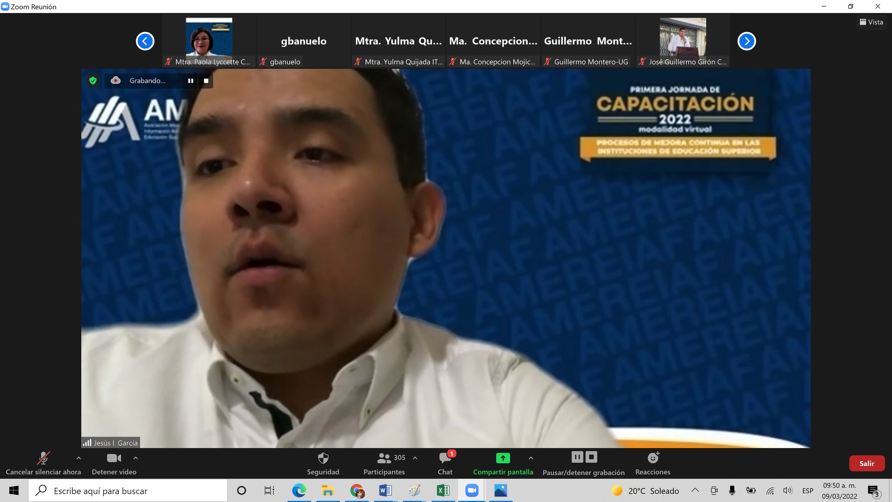Viewport: 892px width, 502px height.
Task: Open battery status tray icon
Action: point(751,490)
